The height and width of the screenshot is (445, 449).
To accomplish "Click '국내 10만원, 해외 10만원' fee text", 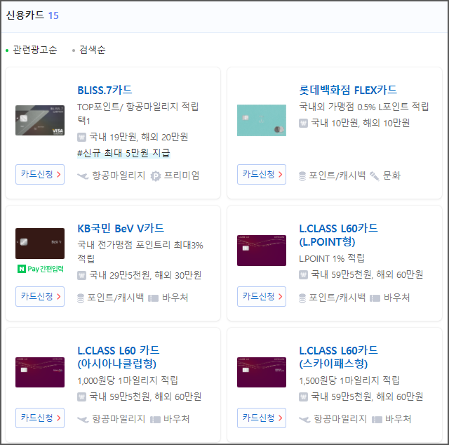I will pyautogui.click(x=361, y=124).
